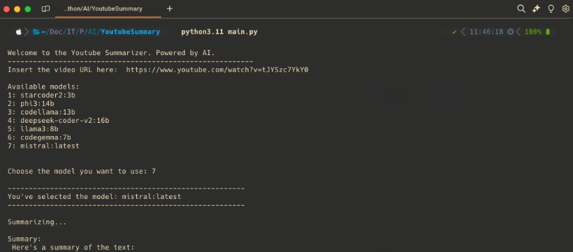Image resolution: width=573 pixels, height=252 pixels.
Task: Click the blue folder icon in prompt
Action: pyautogui.click(x=36, y=32)
